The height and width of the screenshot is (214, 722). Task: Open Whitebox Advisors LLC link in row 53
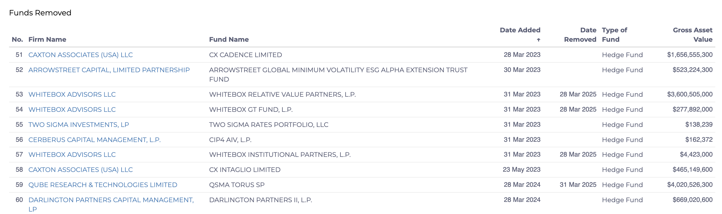[72, 95]
